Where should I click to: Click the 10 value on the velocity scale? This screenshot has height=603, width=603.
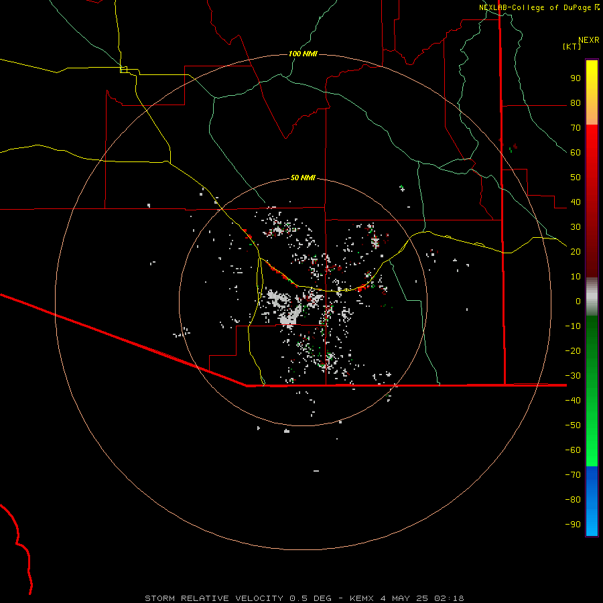pyautogui.click(x=576, y=277)
